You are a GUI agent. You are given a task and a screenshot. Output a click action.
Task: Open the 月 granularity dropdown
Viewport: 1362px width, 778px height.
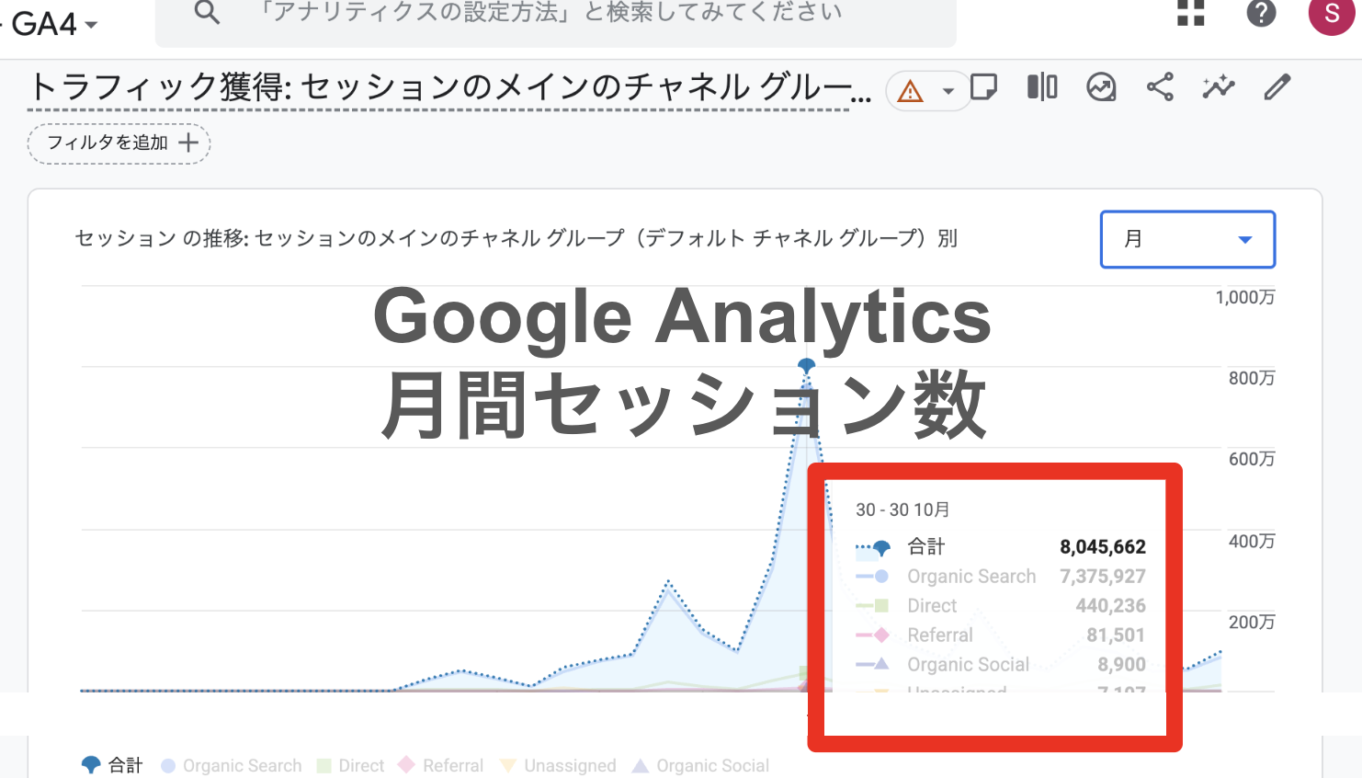(1187, 239)
